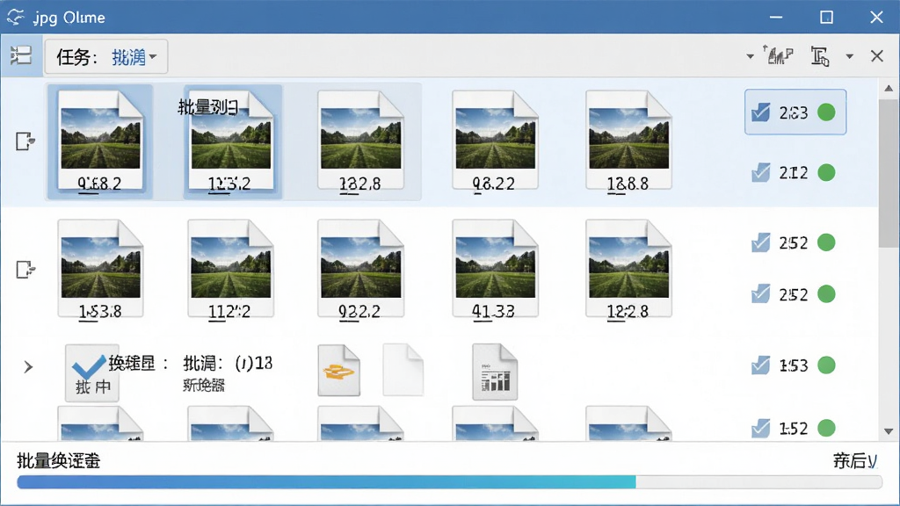The image size is (900, 506).
Task: Open the dropdown arrow right of the text format icon
Action: tap(850, 56)
